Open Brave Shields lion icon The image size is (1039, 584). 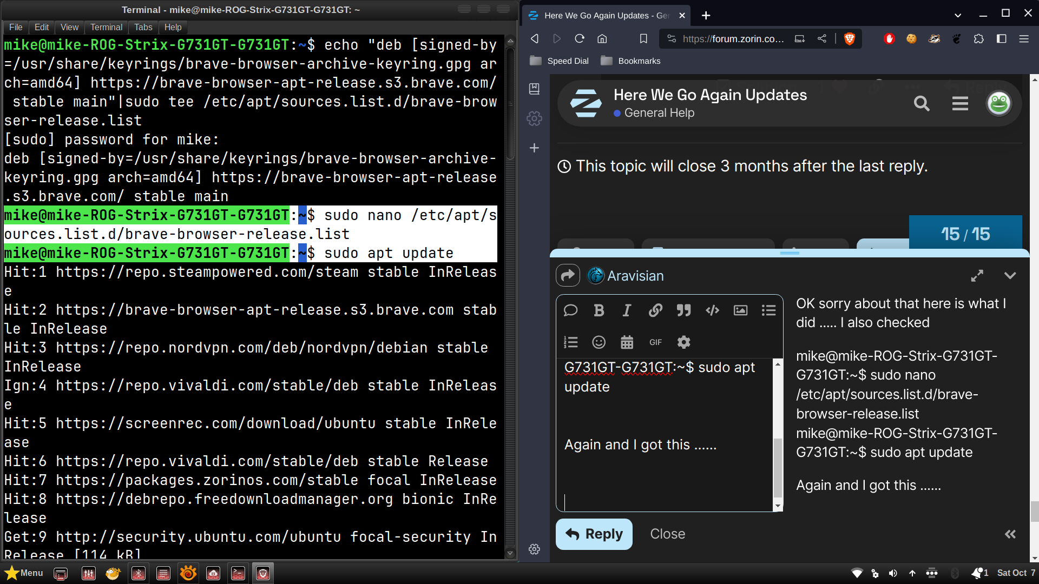tap(850, 38)
